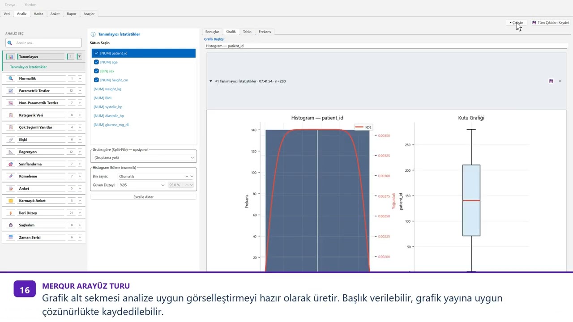
Task: Click the Sınıflandırma target icon
Action: tap(11, 164)
